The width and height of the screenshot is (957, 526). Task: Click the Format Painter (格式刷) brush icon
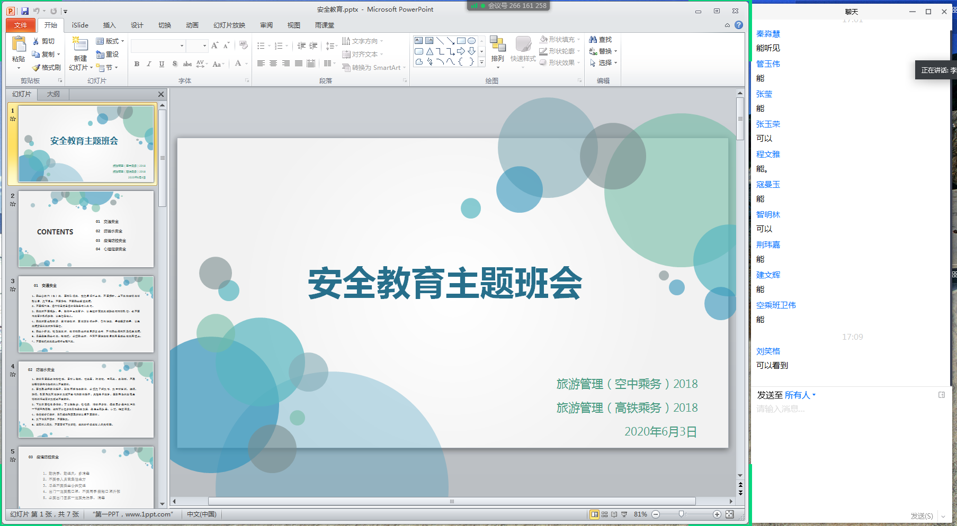[36, 68]
